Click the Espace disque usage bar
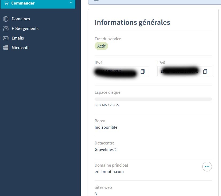The image size is (221, 196). (x=153, y=99)
